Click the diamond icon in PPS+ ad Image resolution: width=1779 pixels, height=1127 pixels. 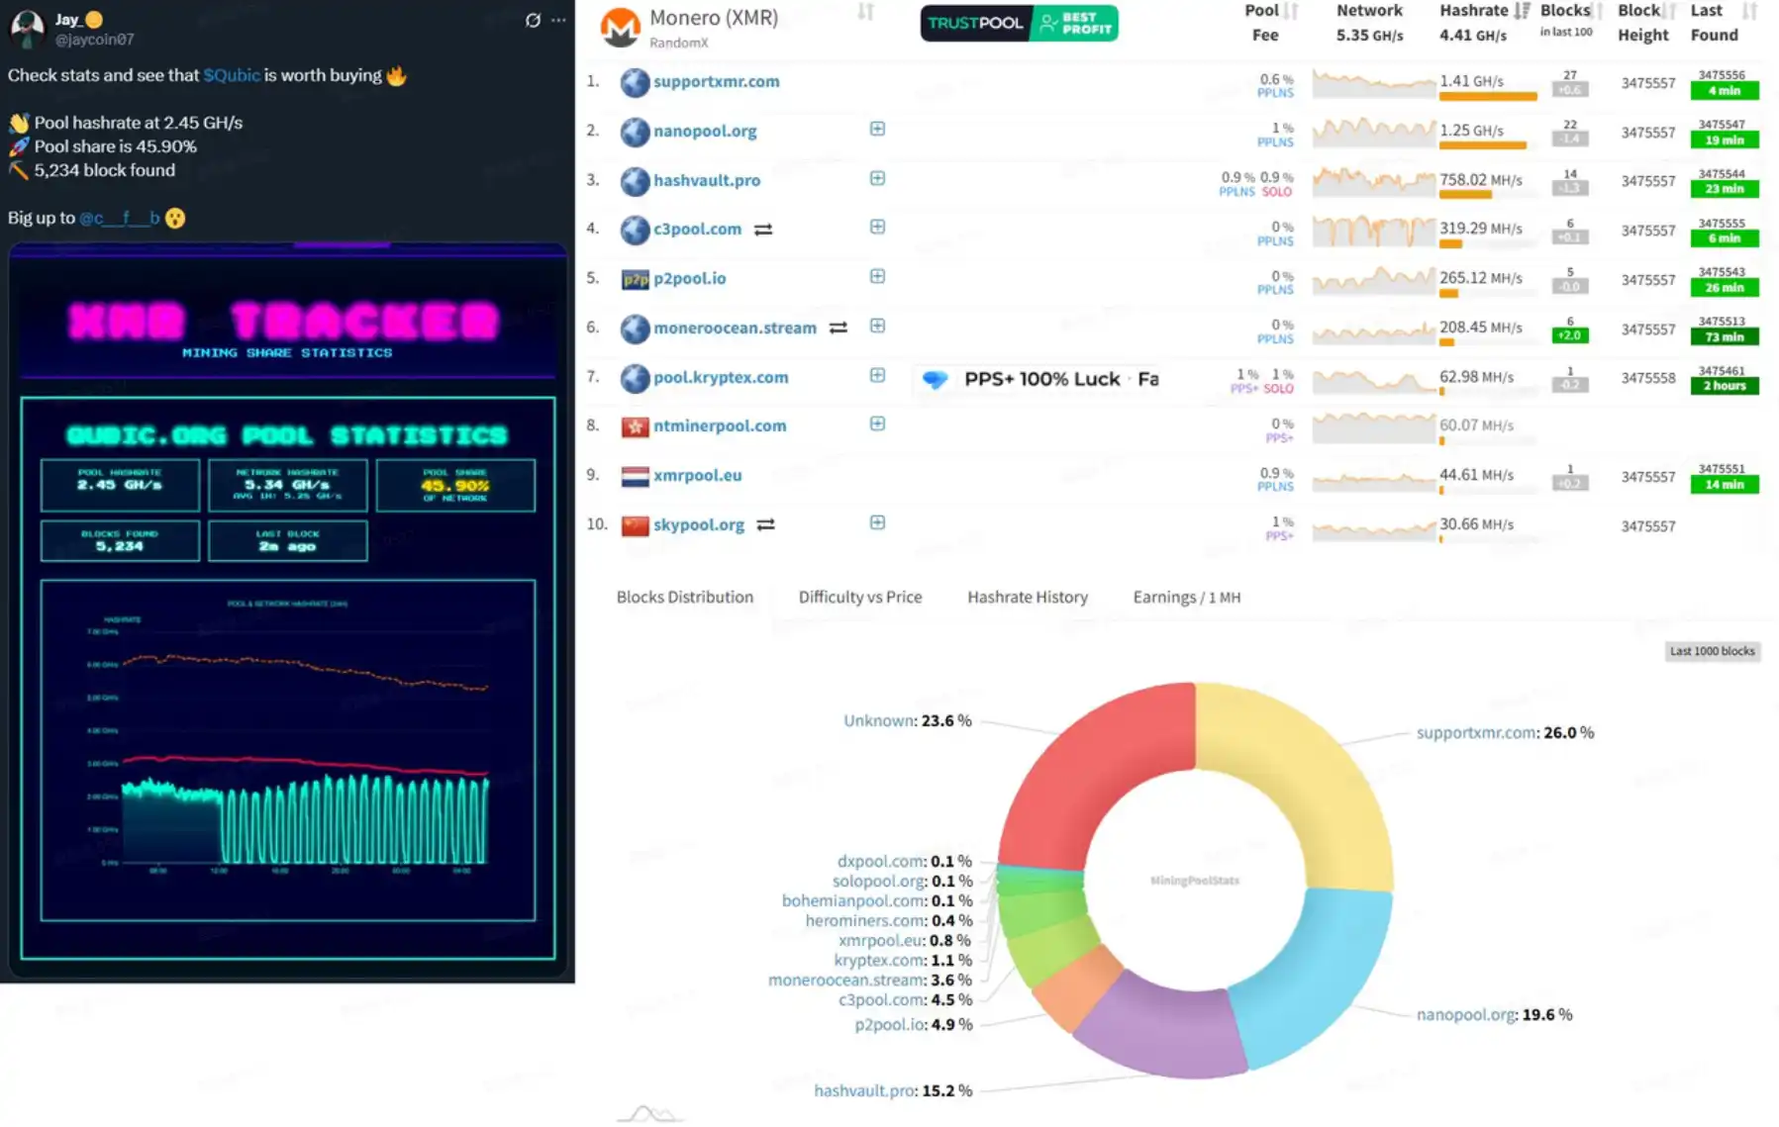(935, 379)
